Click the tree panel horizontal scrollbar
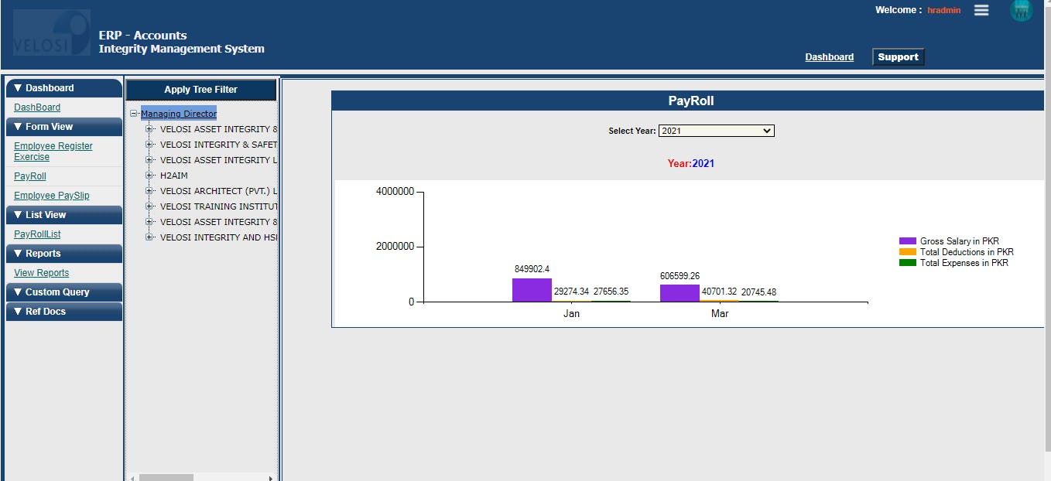The width and height of the screenshot is (1051, 481). click(166, 476)
